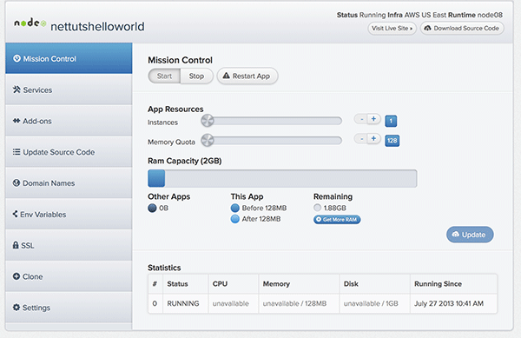This screenshot has width=521, height=338.
Task: Click the Update button
Action: click(x=470, y=235)
